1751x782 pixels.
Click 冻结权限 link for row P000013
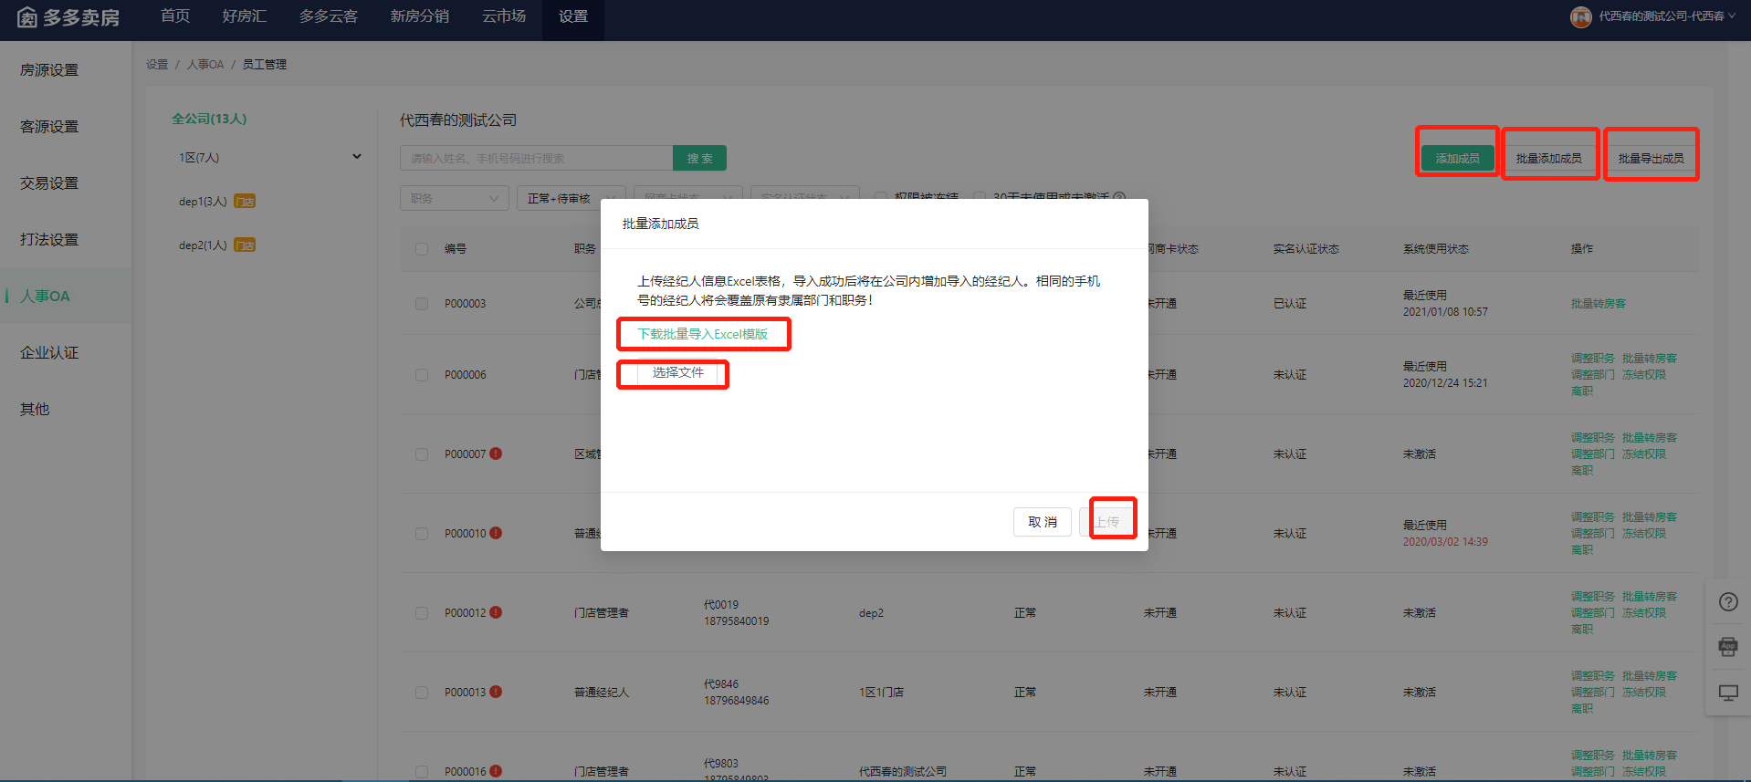point(1643,693)
